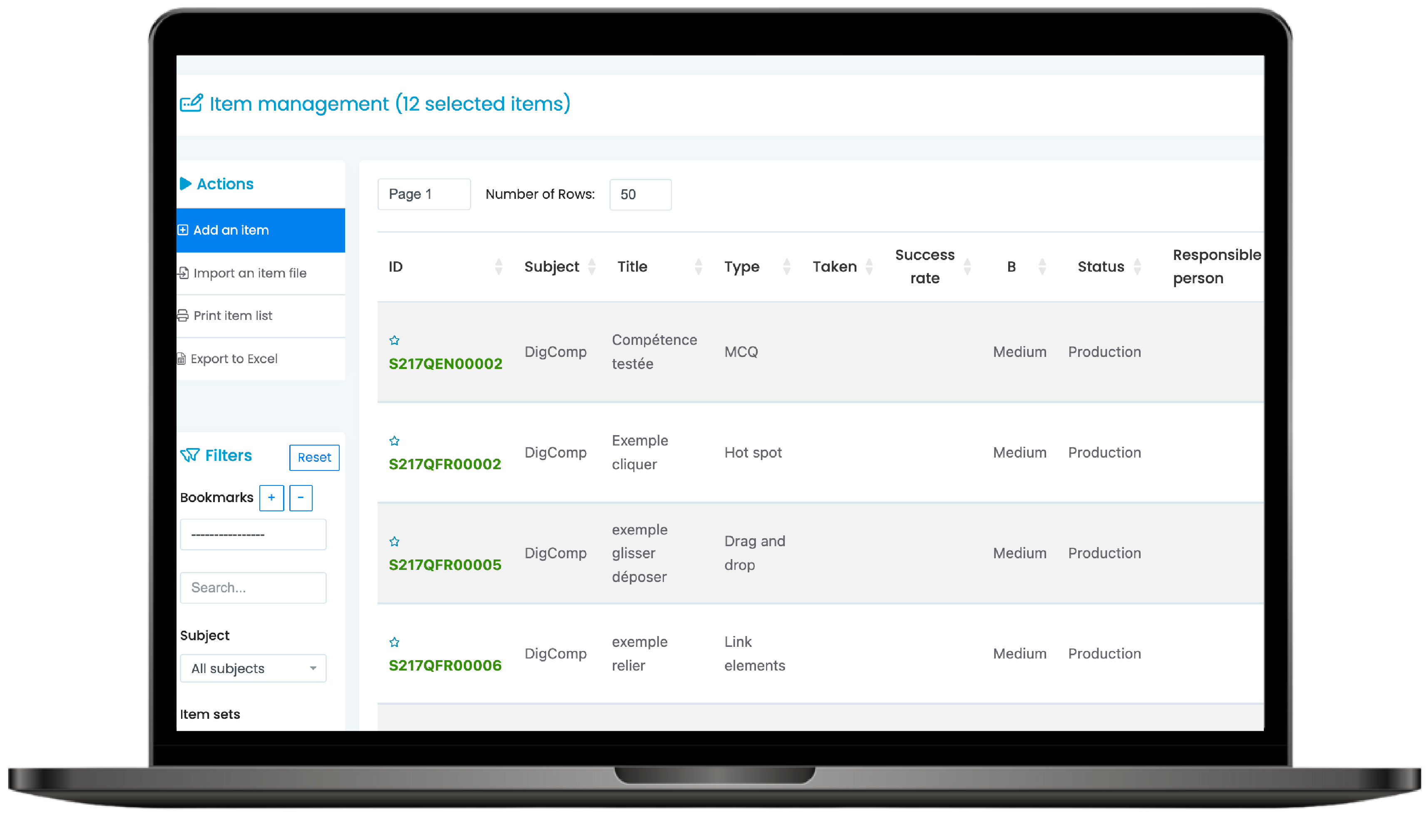Sort the ID column using its sort arrows

(499, 267)
